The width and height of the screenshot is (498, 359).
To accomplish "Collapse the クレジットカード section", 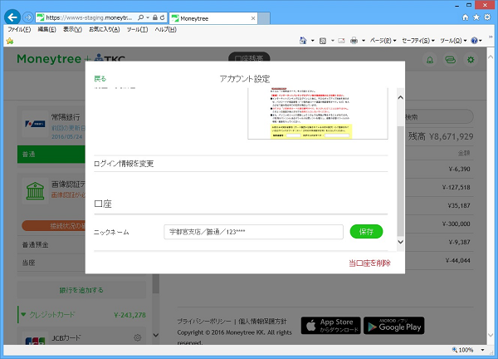I will click(23, 314).
